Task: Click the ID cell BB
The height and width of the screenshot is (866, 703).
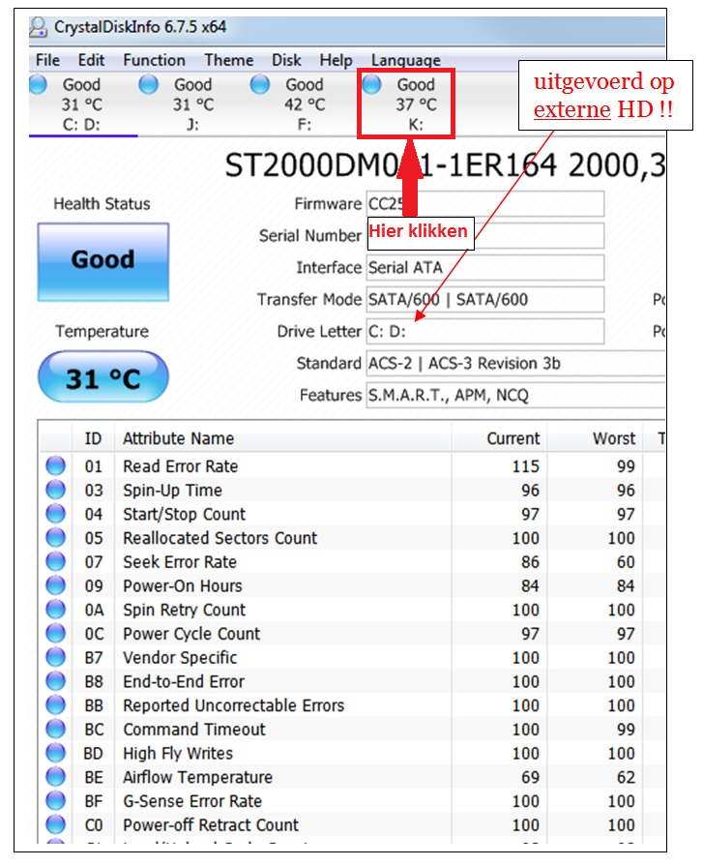Action: 94,705
